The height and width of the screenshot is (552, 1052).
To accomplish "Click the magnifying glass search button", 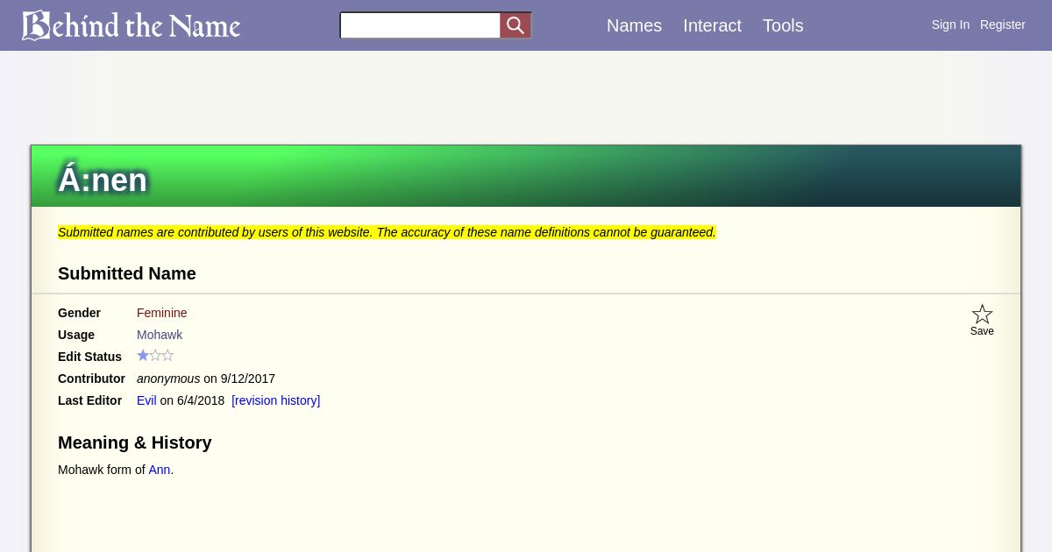I will [515, 25].
